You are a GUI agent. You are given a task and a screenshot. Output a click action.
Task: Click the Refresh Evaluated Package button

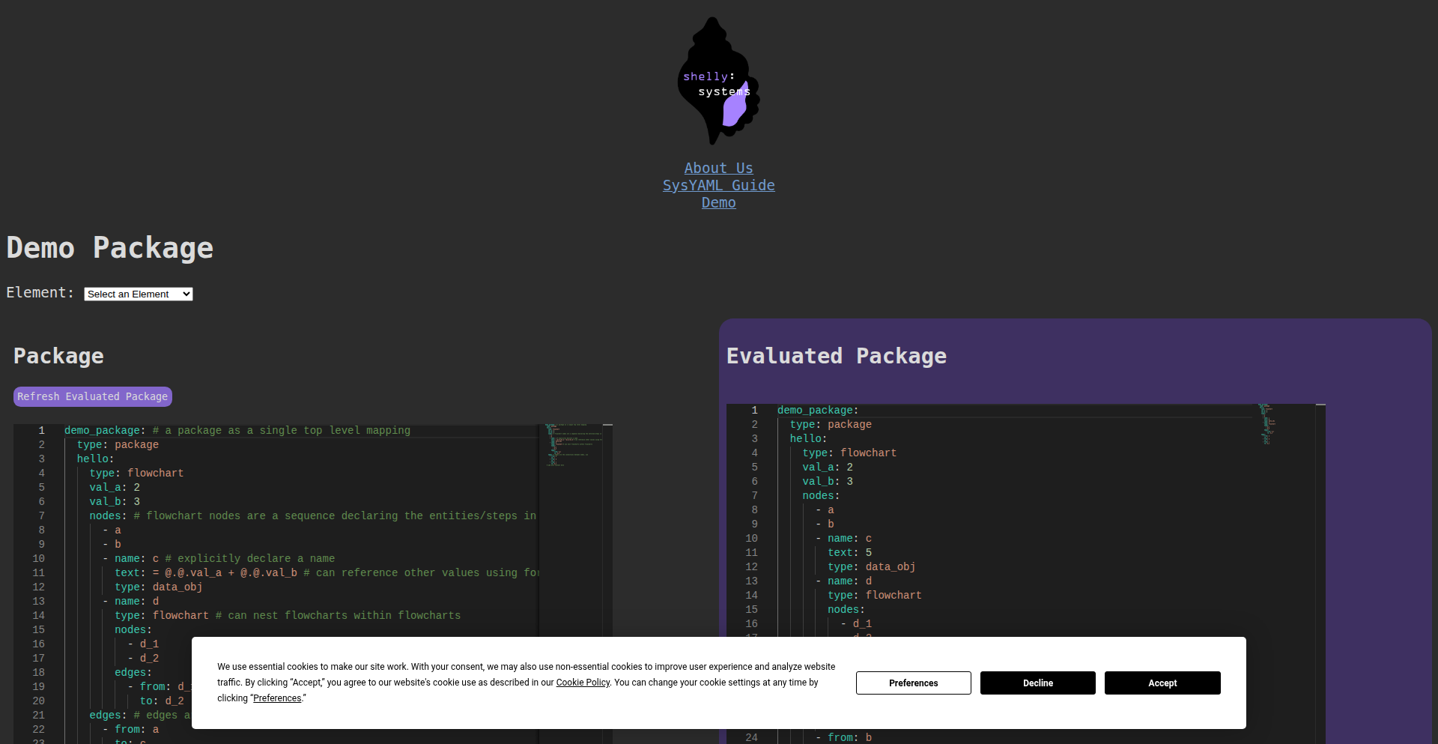point(93,396)
